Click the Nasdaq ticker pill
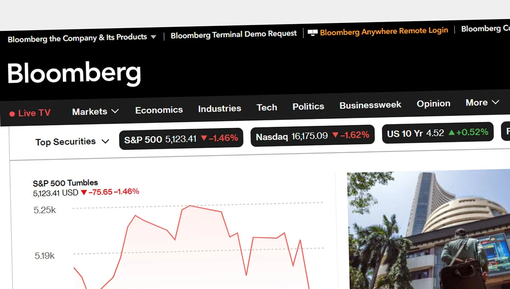Viewport: 510px width, 289px height. coord(312,136)
